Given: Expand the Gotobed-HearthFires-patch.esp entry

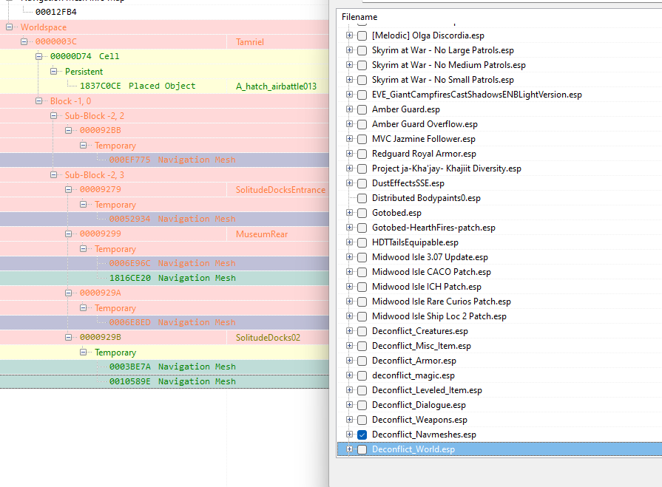Looking at the screenshot, I should point(349,228).
